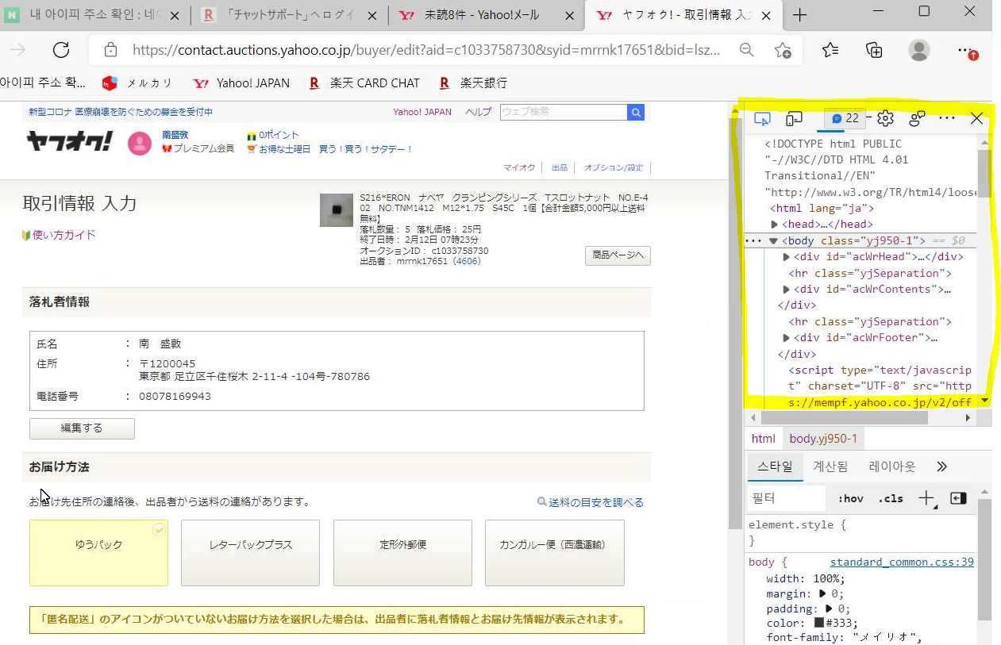Image resolution: width=1001 pixels, height=645 pixels.
Task: Click the 編集する button
Action: [x=82, y=428]
